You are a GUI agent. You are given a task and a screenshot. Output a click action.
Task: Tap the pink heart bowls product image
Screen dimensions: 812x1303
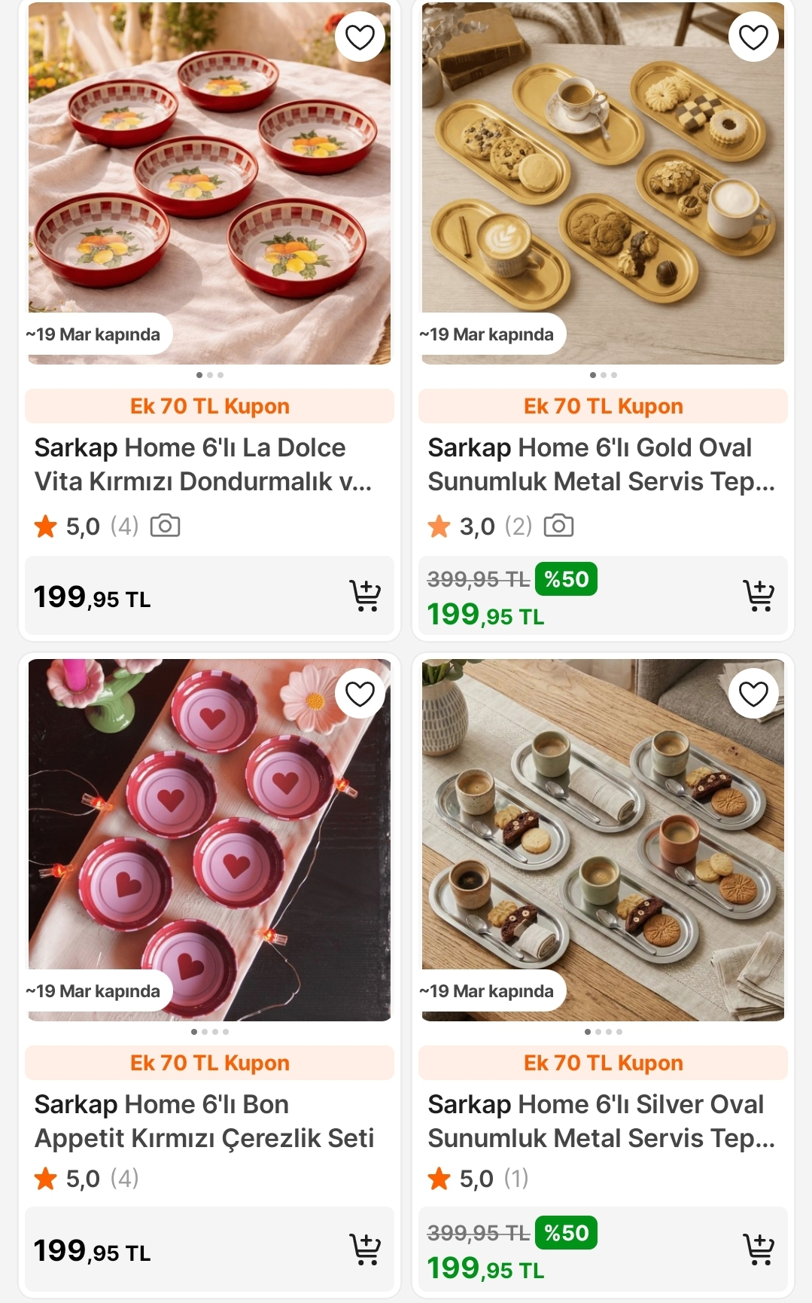pos(209,836)
